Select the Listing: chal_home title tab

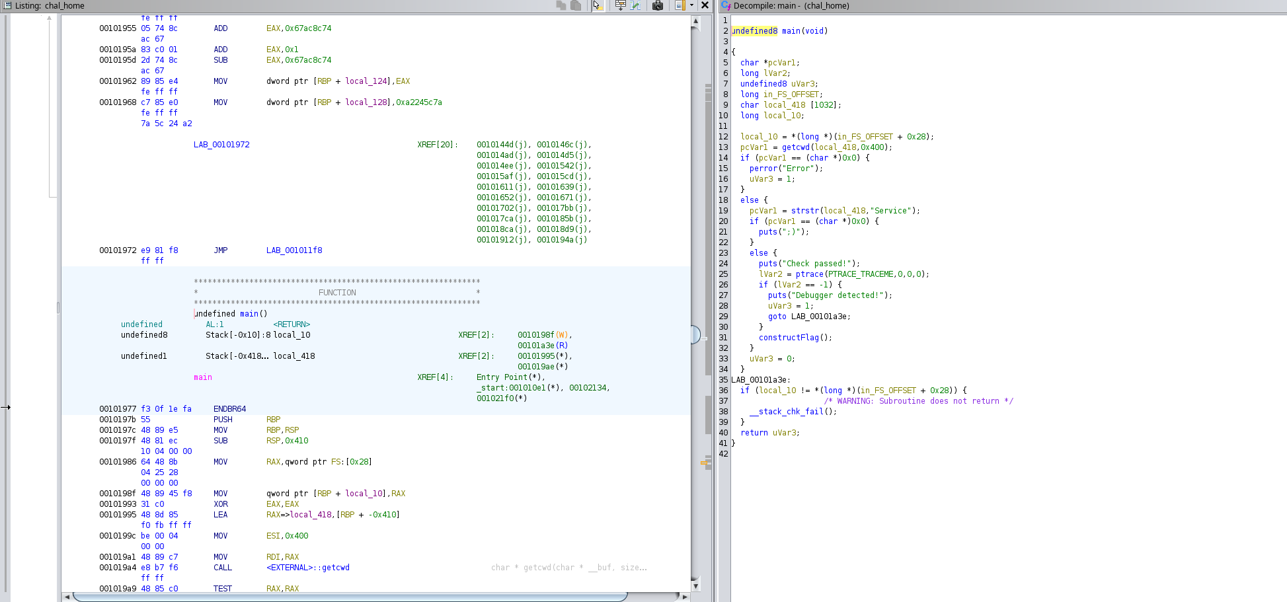[x=50, y=6]
